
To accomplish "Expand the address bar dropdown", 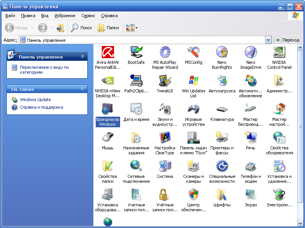I will coord(268,40).
